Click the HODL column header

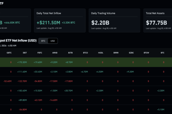click(x=101, y=53)
